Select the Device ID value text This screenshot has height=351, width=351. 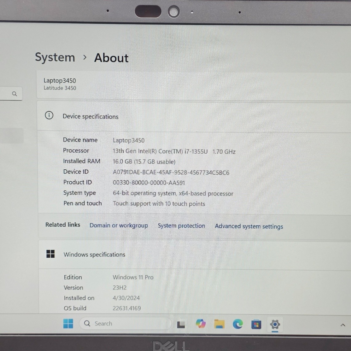click(171, 172)
